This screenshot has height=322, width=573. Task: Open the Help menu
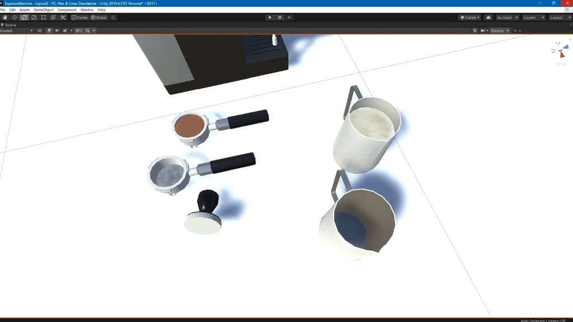pos(102,10)
